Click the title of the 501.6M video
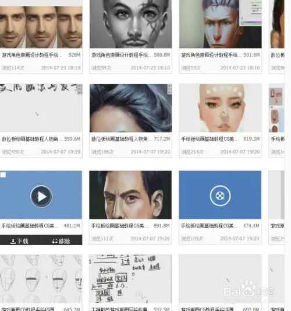This screenshot has height=311, width=291. pos(211,55)
